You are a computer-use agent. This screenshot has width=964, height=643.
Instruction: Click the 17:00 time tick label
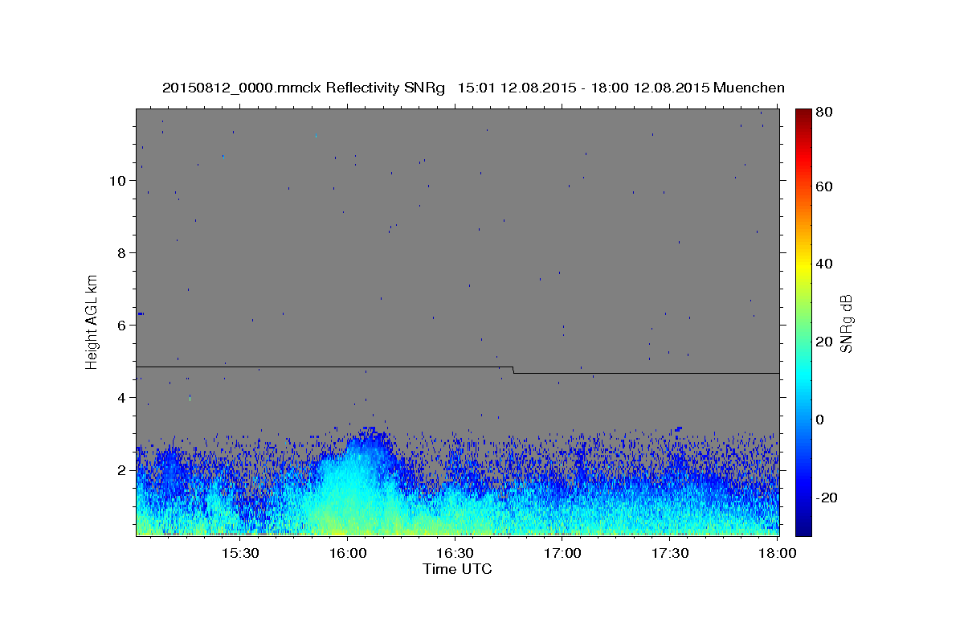coord(562,554)
